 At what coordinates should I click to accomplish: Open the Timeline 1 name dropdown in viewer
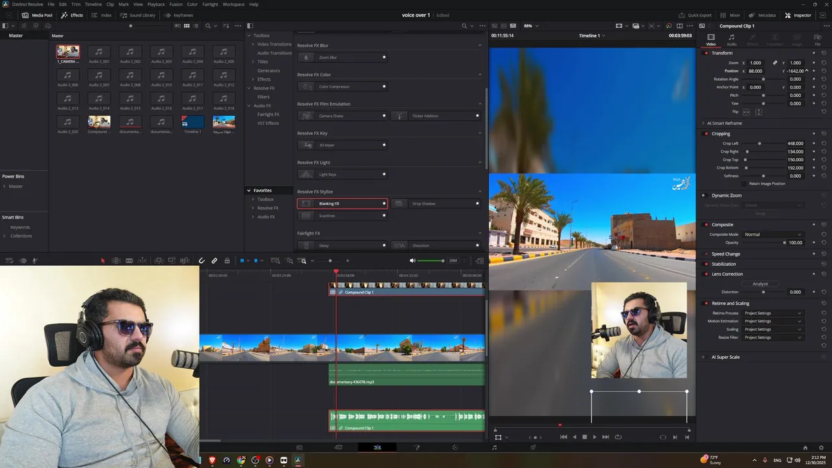click(592, 36)
